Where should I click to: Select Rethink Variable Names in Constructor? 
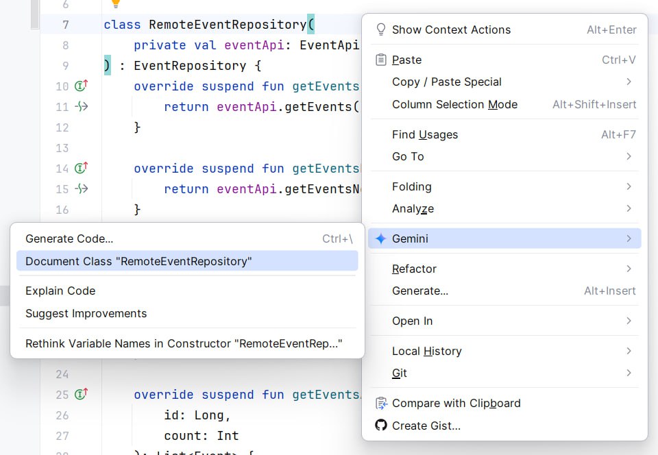pos(187,343)
